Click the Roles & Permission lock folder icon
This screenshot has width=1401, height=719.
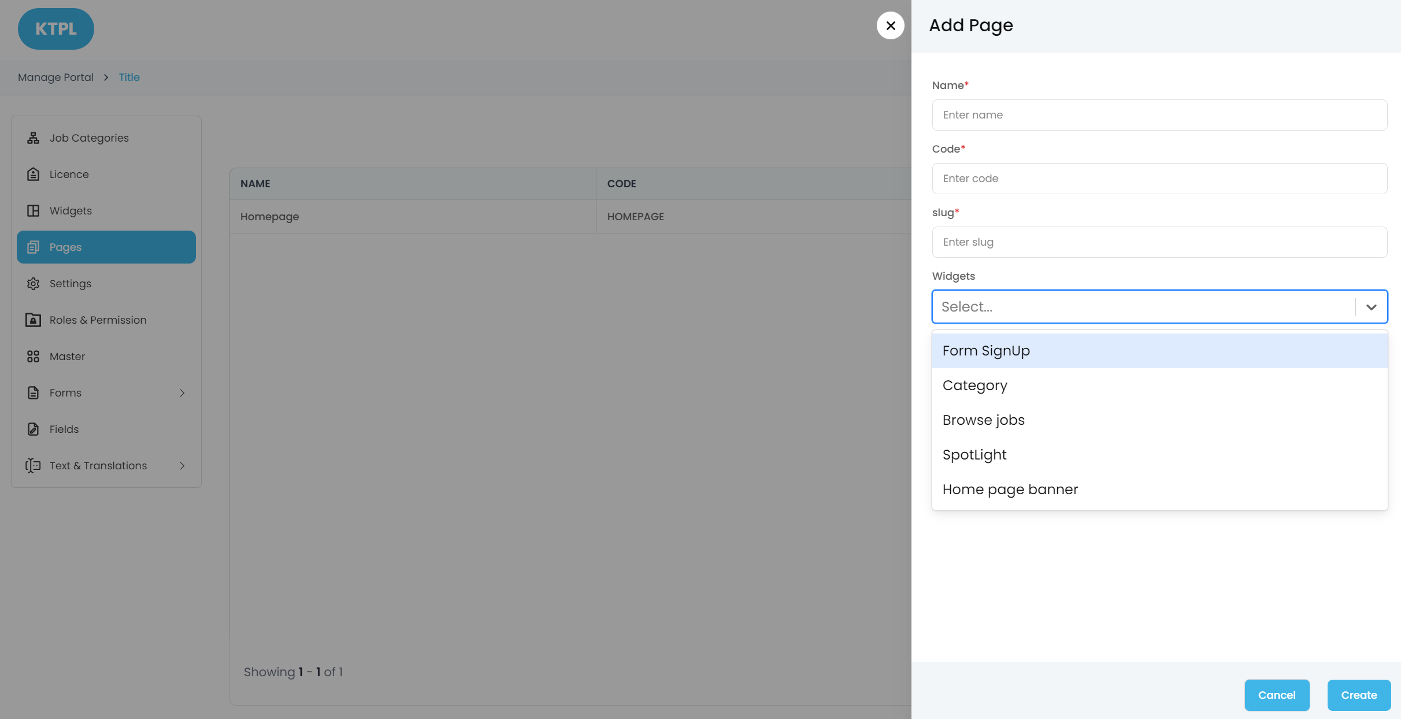(x=33, y=320)
